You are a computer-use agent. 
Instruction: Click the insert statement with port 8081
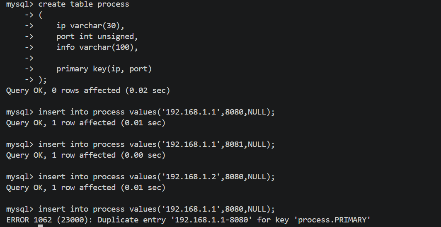click(156, 144)
